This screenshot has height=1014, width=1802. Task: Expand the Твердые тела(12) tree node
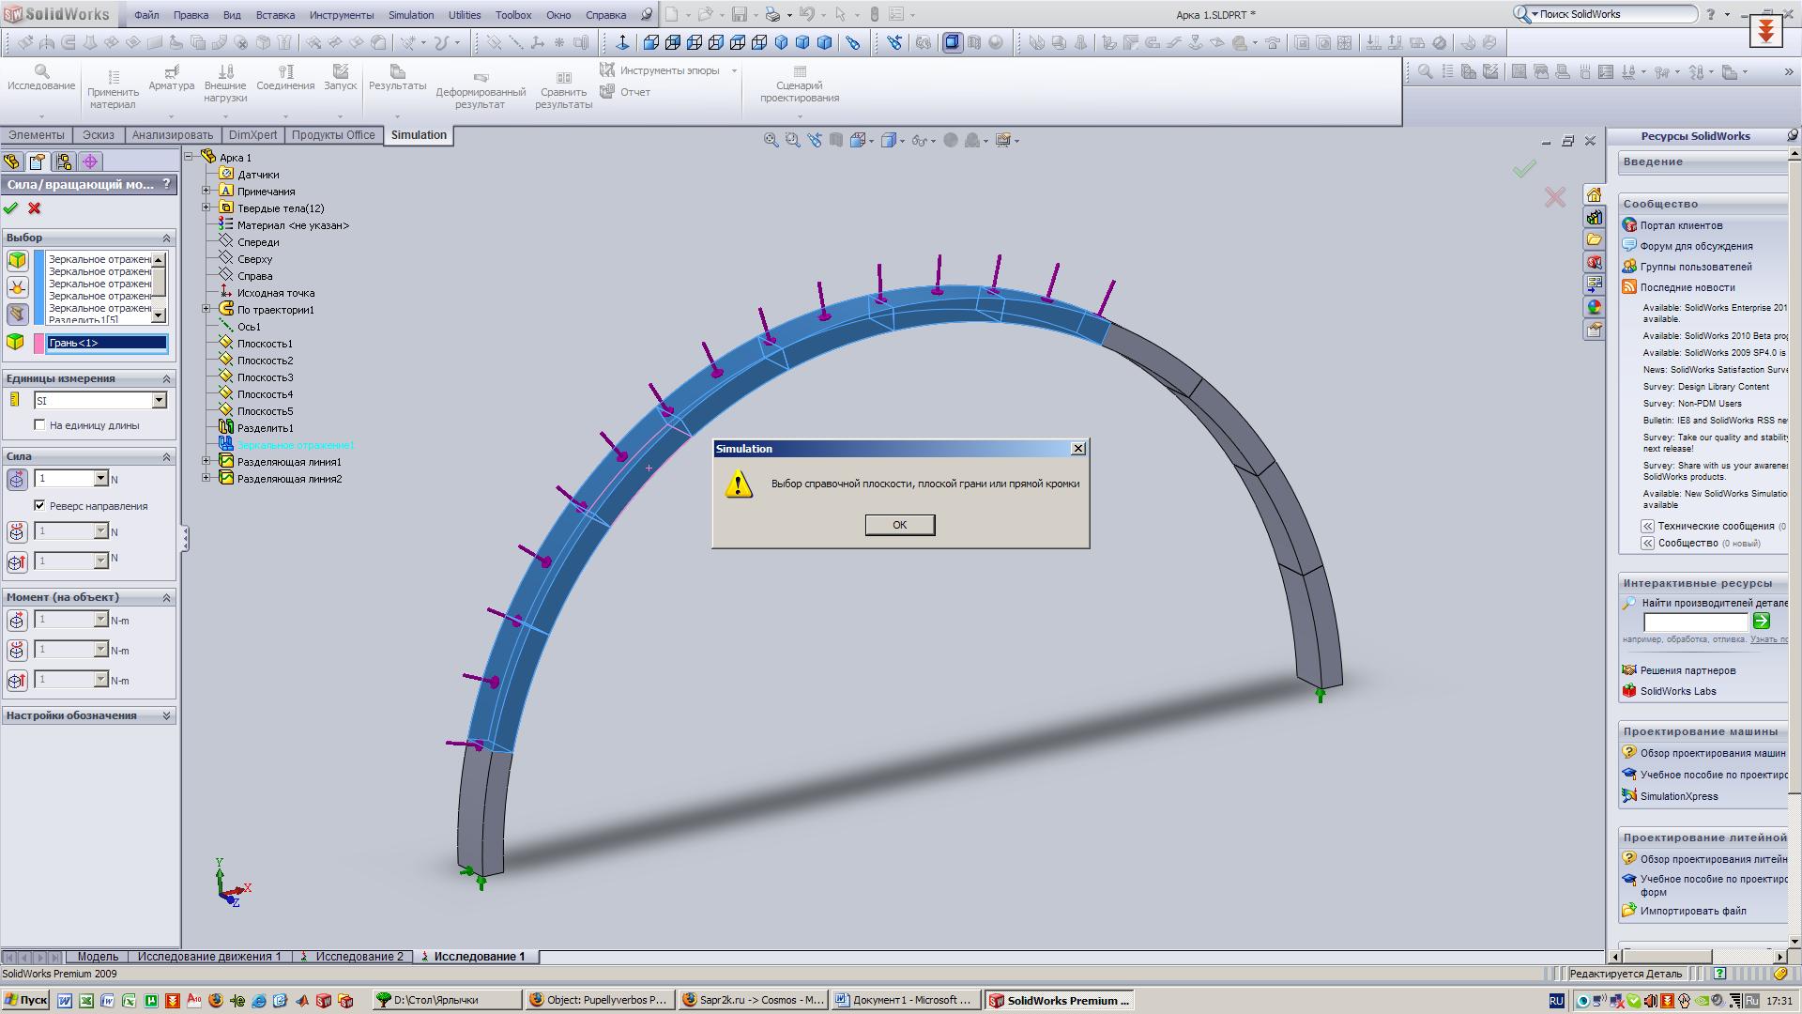[206, 207]
